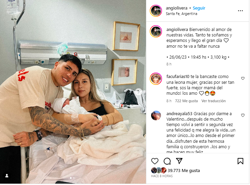Show tagged people icon on photo

pos(7,175)
